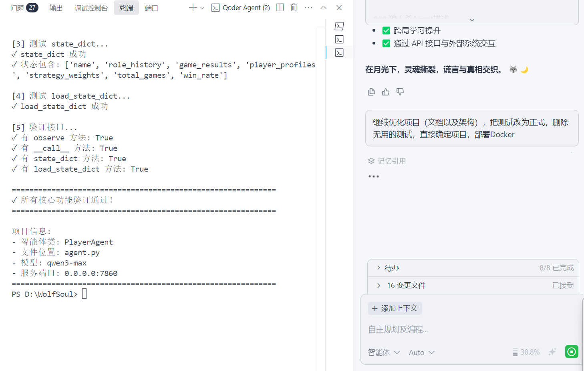Viewport: 584px width, 371px height.
Task: Click the 添加上下文 button
Action: pos(395,308)
